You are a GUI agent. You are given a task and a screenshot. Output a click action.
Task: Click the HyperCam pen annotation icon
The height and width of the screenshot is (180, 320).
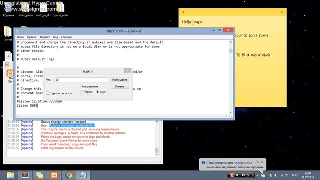tap(248, 175)
